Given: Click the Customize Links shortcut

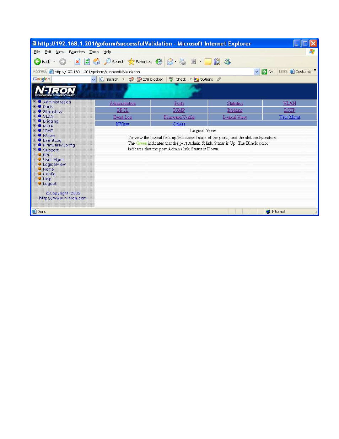Looking at the screenshot, I should coord(301,71).
